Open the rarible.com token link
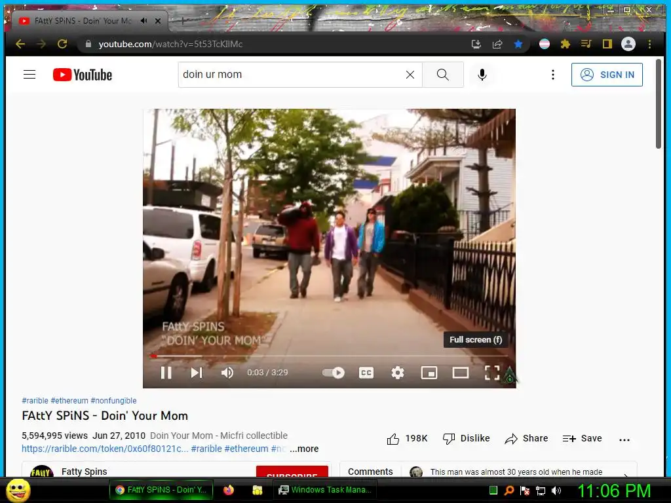Viewport: 671px width, 503px height. coord(105,449)
